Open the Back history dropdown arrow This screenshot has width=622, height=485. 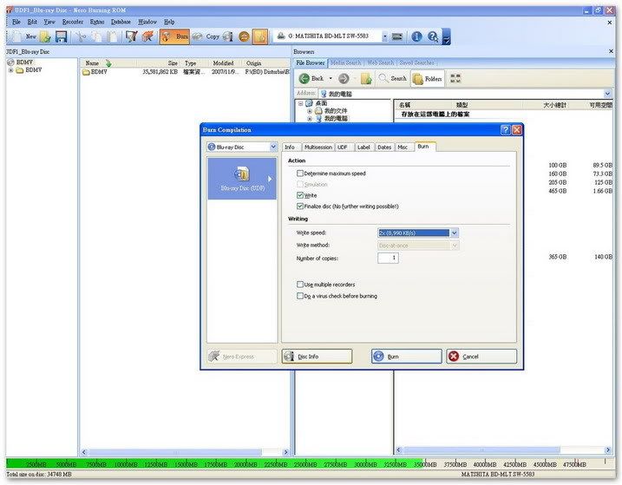[331, 79]
